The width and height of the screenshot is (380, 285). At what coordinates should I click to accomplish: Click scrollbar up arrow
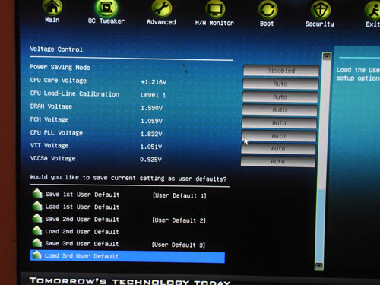(327, 56)
